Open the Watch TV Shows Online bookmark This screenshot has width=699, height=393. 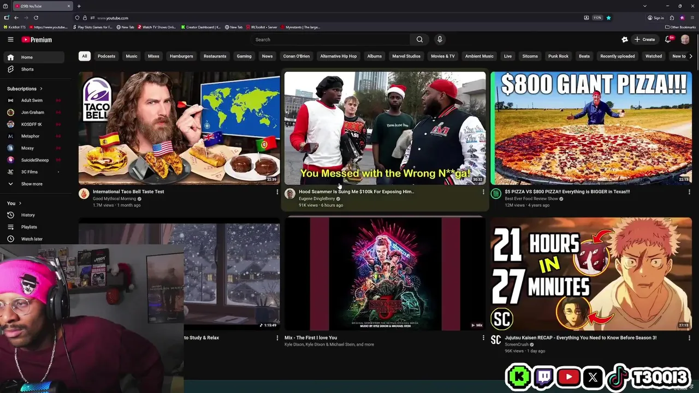point(157,27)
